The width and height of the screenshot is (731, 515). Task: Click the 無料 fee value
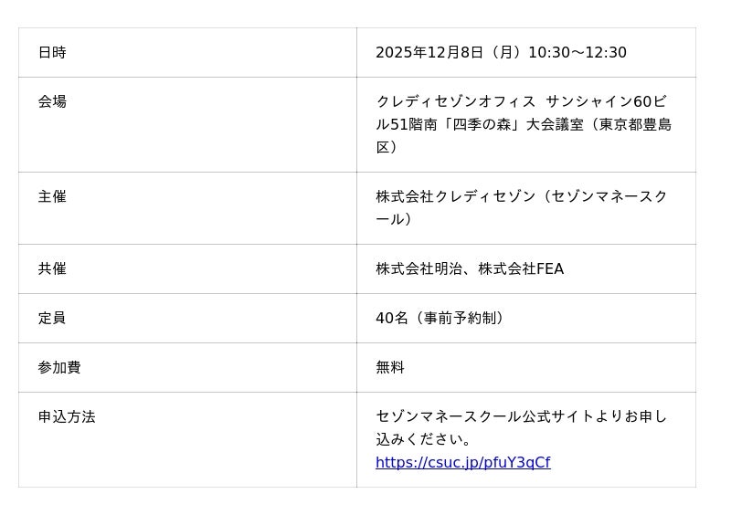click(x=390, y=368)
